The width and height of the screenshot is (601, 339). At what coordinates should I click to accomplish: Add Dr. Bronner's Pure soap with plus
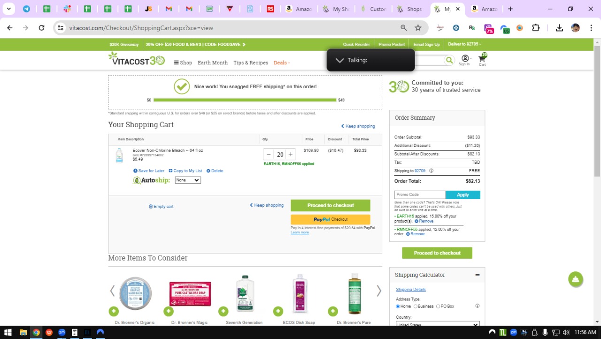[333, 311]
